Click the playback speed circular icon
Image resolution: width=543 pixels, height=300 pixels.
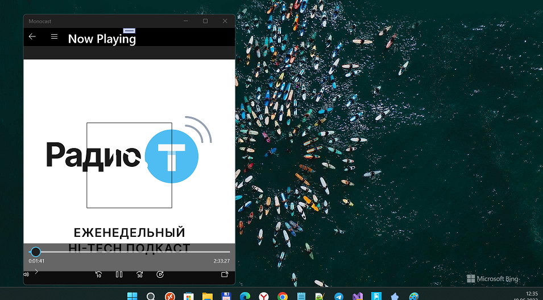point(160,274)
